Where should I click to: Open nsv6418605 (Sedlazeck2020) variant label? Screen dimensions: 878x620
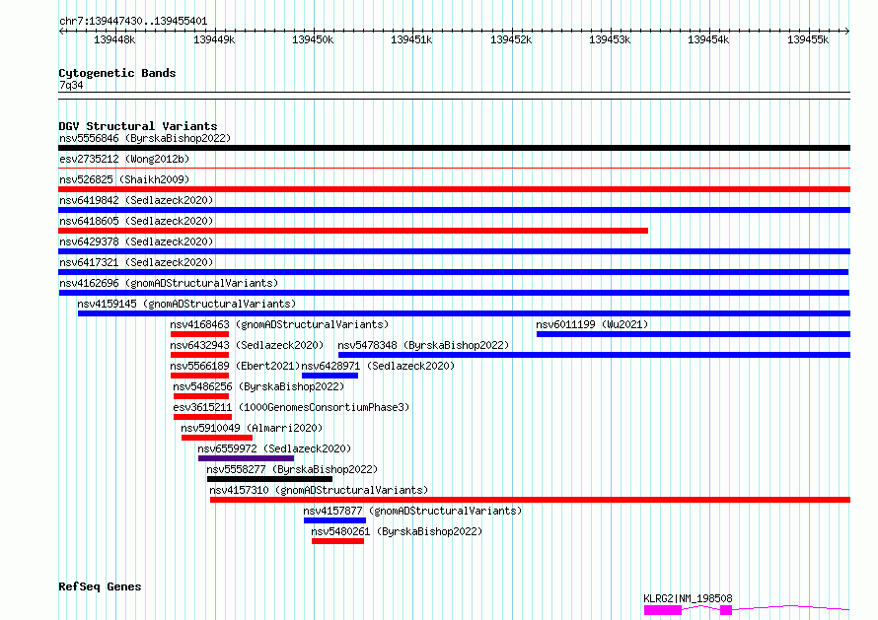[136, 221]
